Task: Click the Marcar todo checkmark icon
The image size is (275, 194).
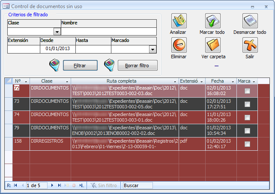Action: click(213, 21)
